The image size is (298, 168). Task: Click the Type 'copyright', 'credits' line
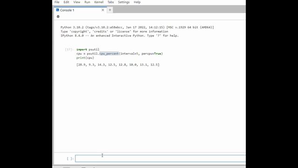[115, 31]
